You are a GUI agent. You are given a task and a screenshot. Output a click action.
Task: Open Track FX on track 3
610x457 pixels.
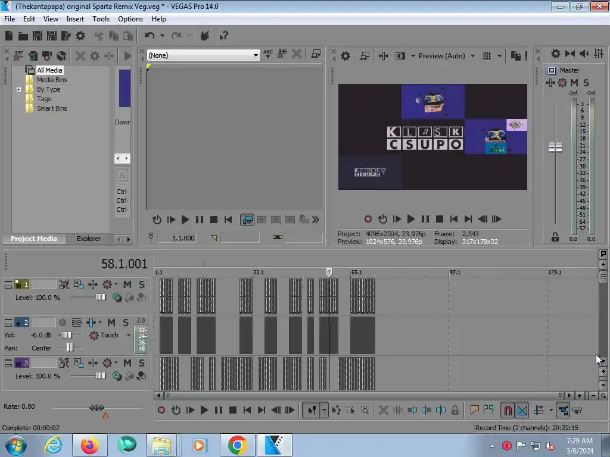92,363
